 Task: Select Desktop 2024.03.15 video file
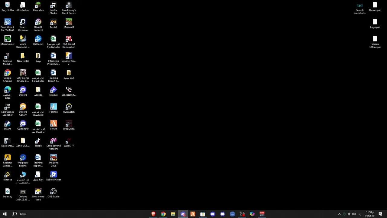click(23, 195)
